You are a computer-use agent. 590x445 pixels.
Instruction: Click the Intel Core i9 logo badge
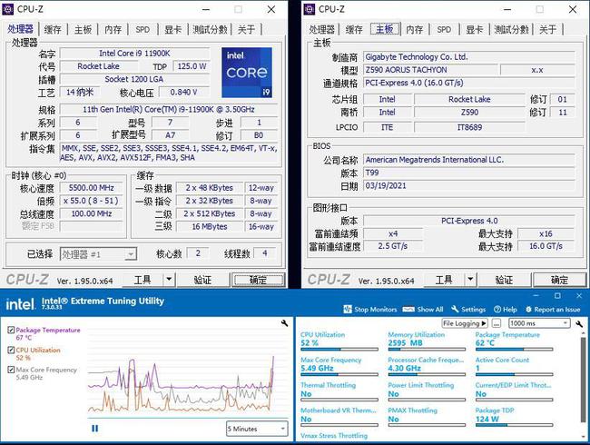247,73
